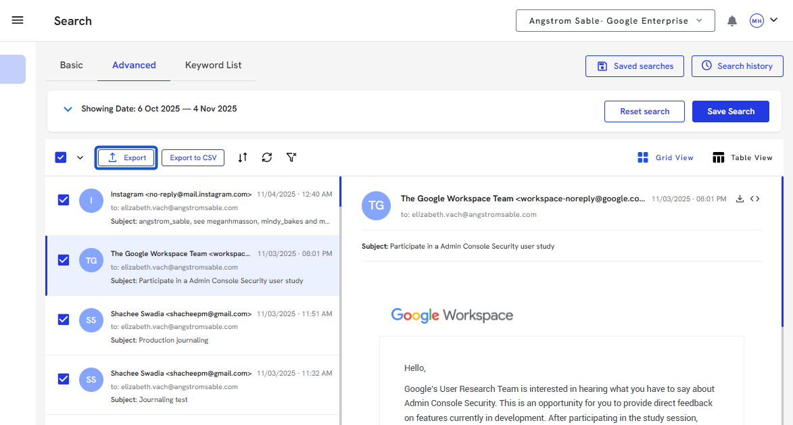Toggle the select-all emails checkbox
Screen dimensions: 793x425
click(61, 157)
